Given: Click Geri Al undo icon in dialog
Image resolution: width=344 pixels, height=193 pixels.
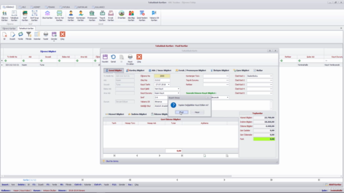Looking at the screenshot, I should click(113, 58).
